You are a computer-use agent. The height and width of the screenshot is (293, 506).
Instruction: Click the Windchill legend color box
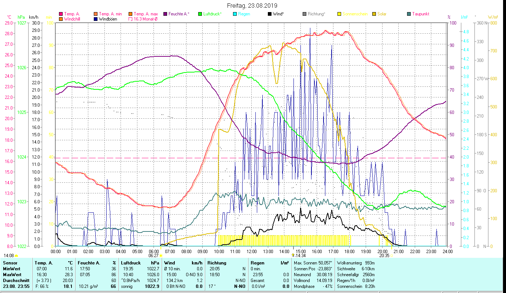tap(61, 19)
